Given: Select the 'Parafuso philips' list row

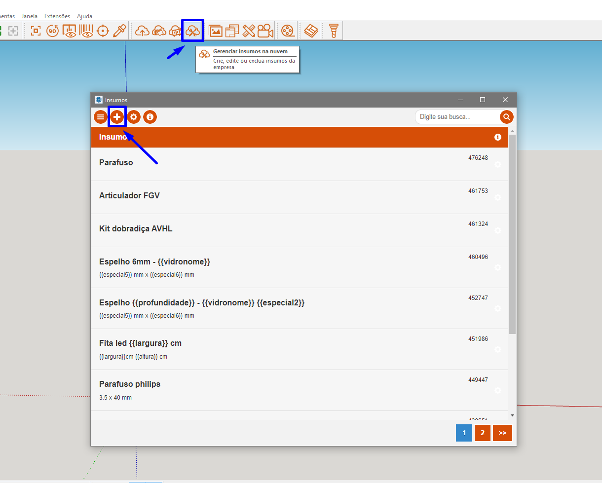Looking at the screenshot, I should [300, 390].
